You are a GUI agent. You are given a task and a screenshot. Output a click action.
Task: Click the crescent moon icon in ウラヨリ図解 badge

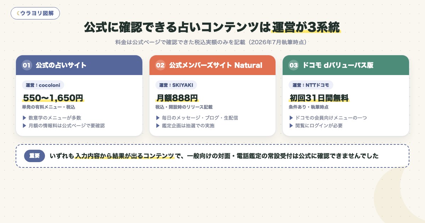click(18, 13)
